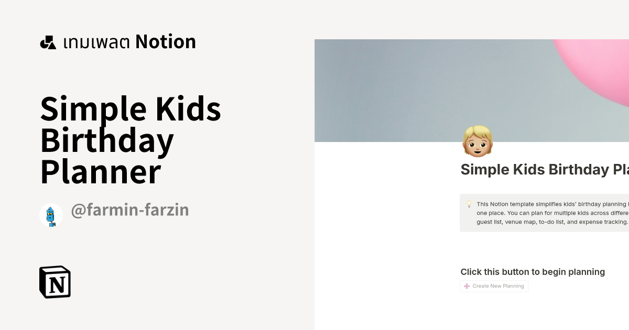Viewport: 629px width, 330px height.
Task: Click the lightbulb icon in the callout
Action: [468, 203]
